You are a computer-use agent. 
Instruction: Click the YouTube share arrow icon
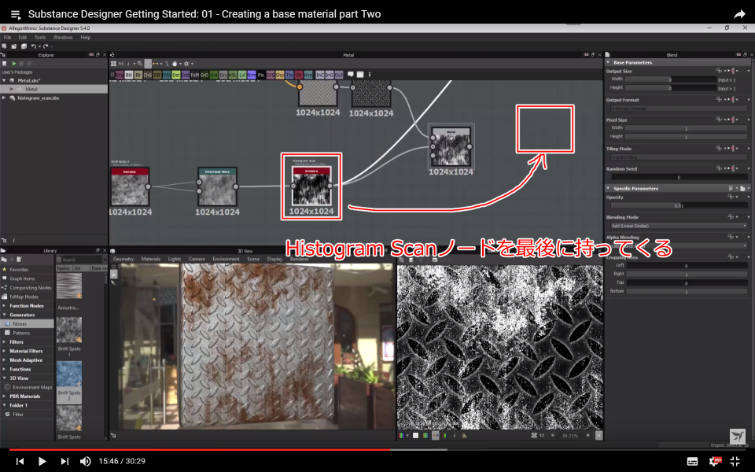click(739, 14)
